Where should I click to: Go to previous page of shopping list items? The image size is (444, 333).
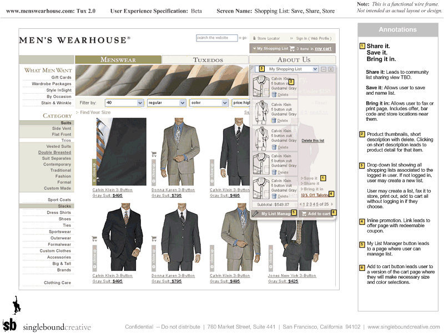pyautogui.click(x=300, y=204)
